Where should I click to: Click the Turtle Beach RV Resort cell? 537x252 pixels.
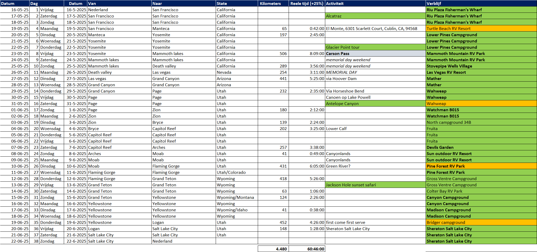(x=481, y=29)
